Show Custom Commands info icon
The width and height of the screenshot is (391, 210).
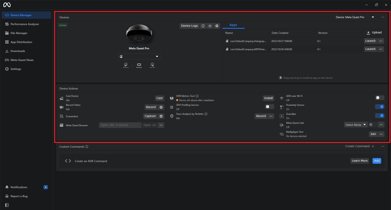pyautogui.click(x=87, y=147)
